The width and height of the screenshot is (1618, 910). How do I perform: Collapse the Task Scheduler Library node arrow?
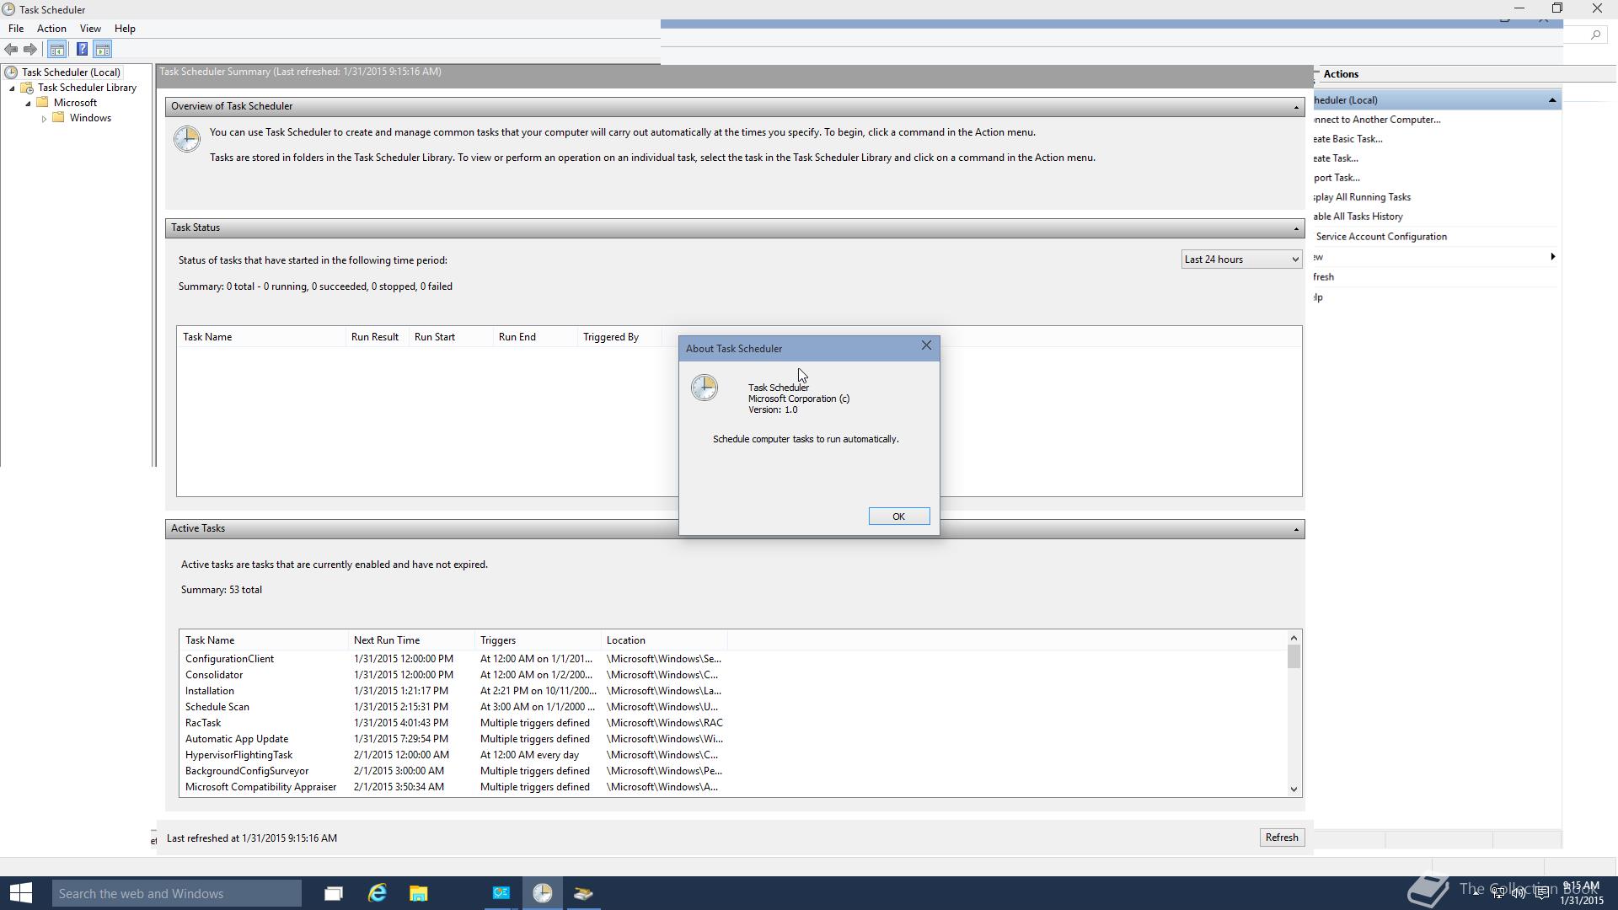coord(12,88)
